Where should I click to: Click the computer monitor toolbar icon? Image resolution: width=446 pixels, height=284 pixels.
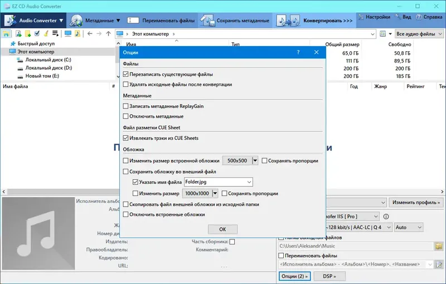(68, 34)
